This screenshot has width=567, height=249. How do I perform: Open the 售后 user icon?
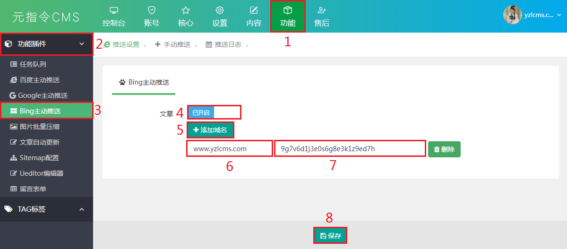click(x=322, y=10)
